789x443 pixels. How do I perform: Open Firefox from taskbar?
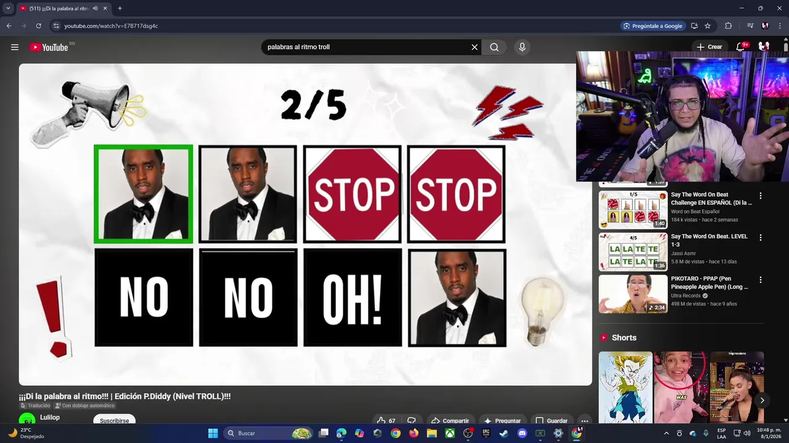414,433
